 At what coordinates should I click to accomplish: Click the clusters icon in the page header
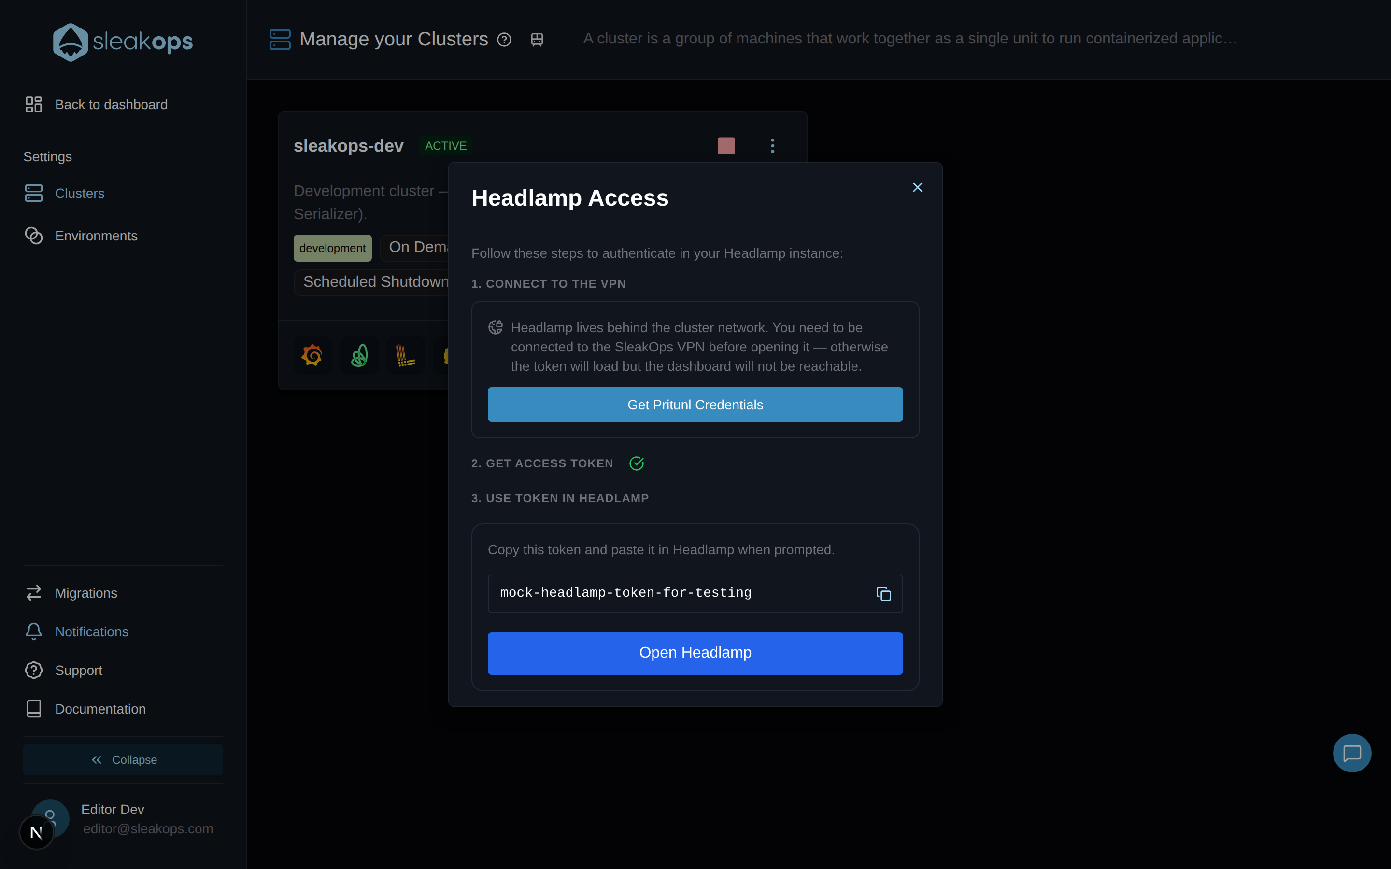[280, 40]
